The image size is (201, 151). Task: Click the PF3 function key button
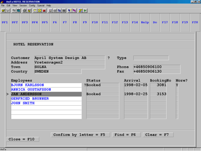coord(25,22)
